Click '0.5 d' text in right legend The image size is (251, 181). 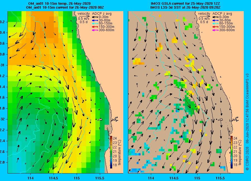pos(204,22)
